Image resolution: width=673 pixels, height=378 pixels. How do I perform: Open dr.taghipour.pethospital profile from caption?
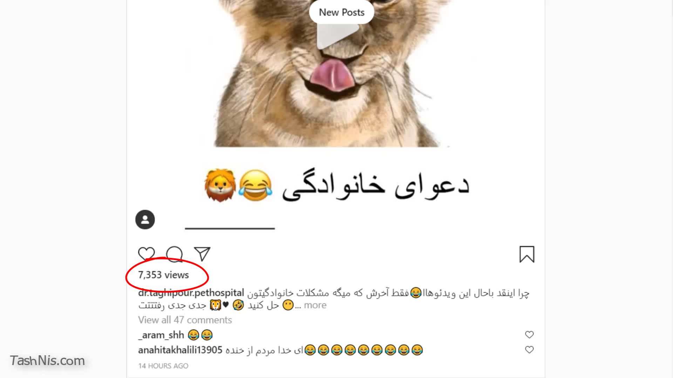pyautogui.click(x=191, y=293)
